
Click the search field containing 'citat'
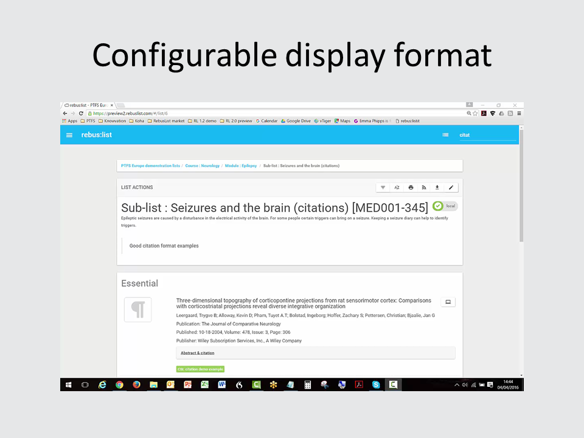pyautogui.click(x=487, y=135)
